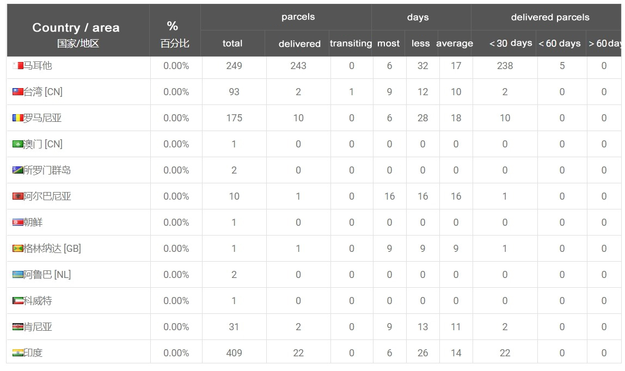Click the Kuwait flag icon
This screenshot has width=625, height=371.
pyautogui.click(x=18, y=300)
